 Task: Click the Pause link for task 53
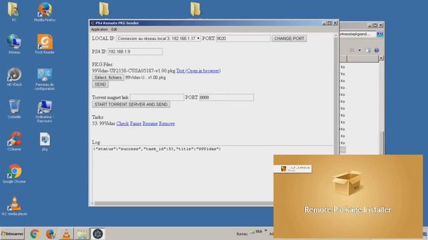(136, 123)
